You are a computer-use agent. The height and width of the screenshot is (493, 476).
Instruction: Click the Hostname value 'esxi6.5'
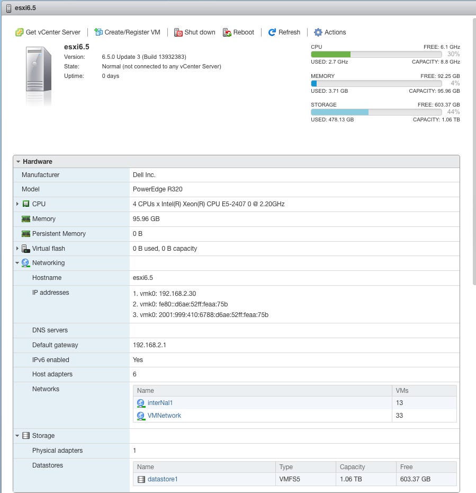[143, 278]
